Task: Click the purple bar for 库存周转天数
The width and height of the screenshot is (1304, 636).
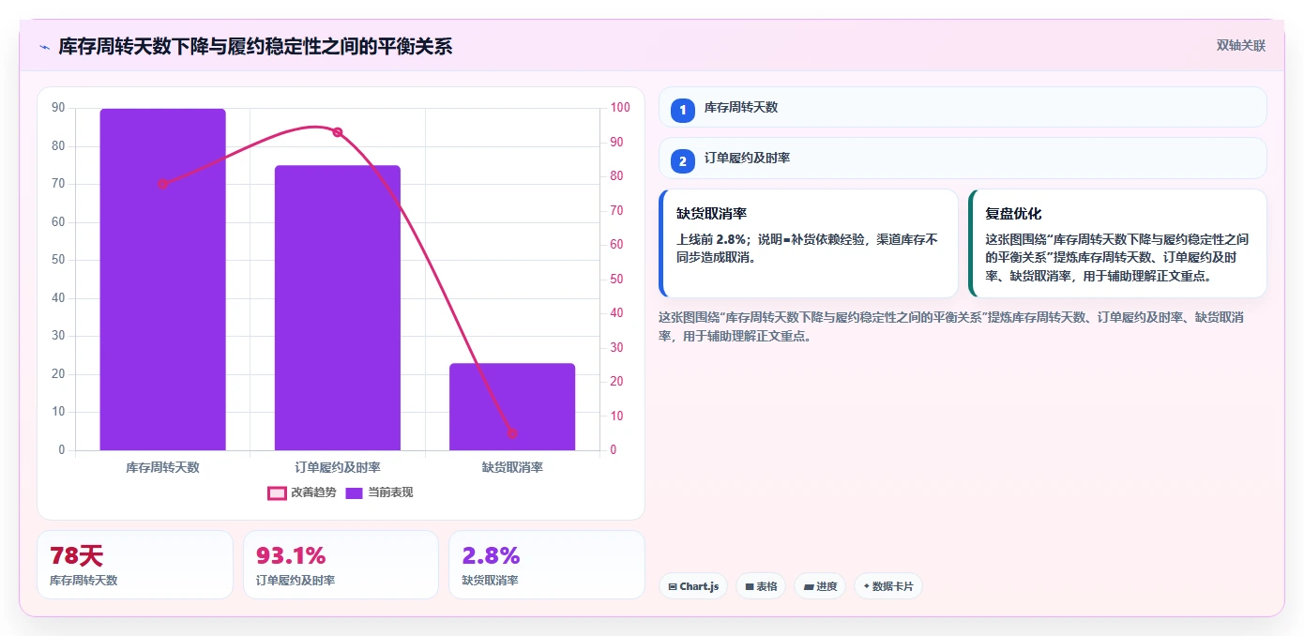Action: pyautogui.click(x=163, y=280)
